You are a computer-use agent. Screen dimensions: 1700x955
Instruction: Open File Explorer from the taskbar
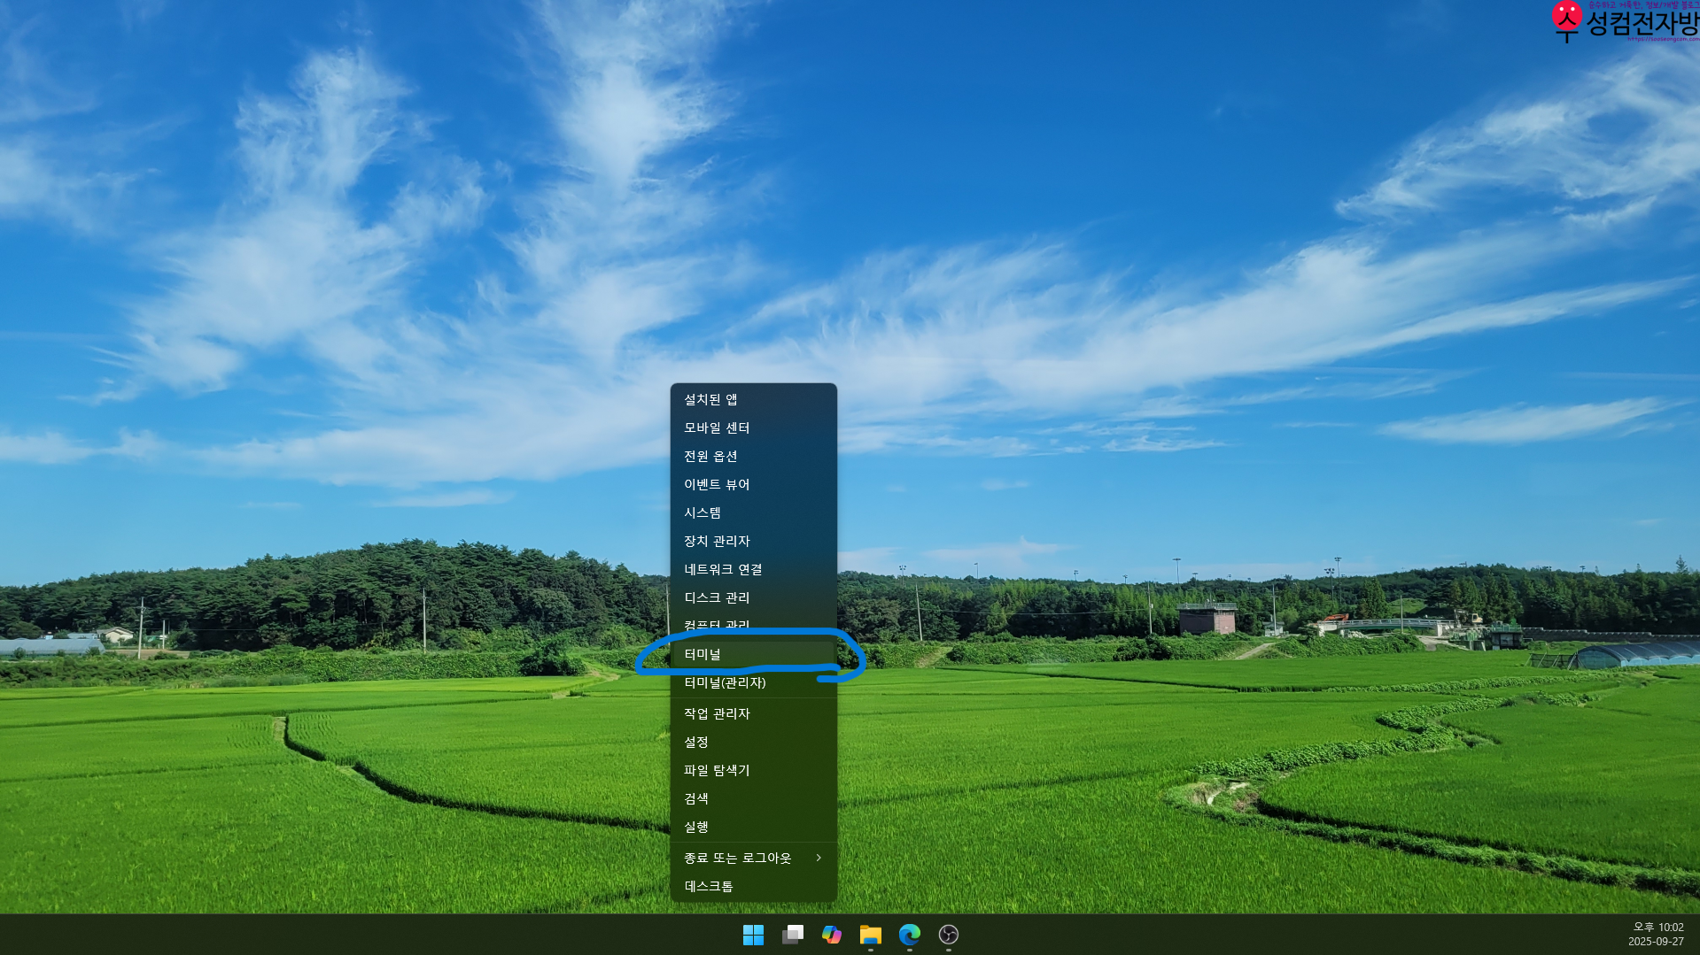[x=870, y=935]
